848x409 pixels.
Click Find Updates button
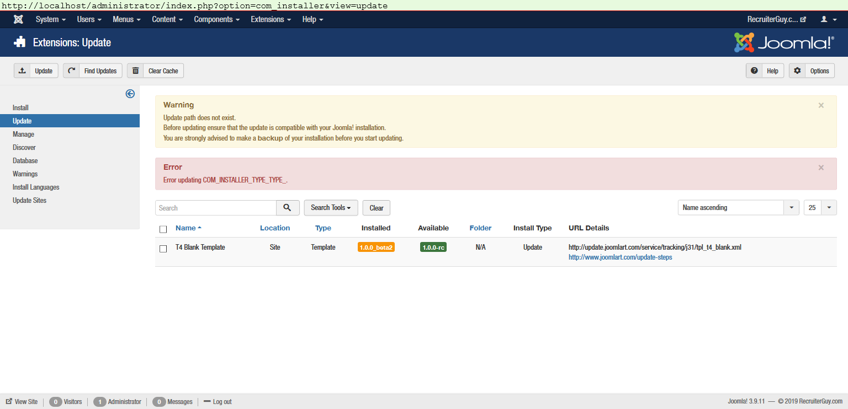(x=93, y=71)
